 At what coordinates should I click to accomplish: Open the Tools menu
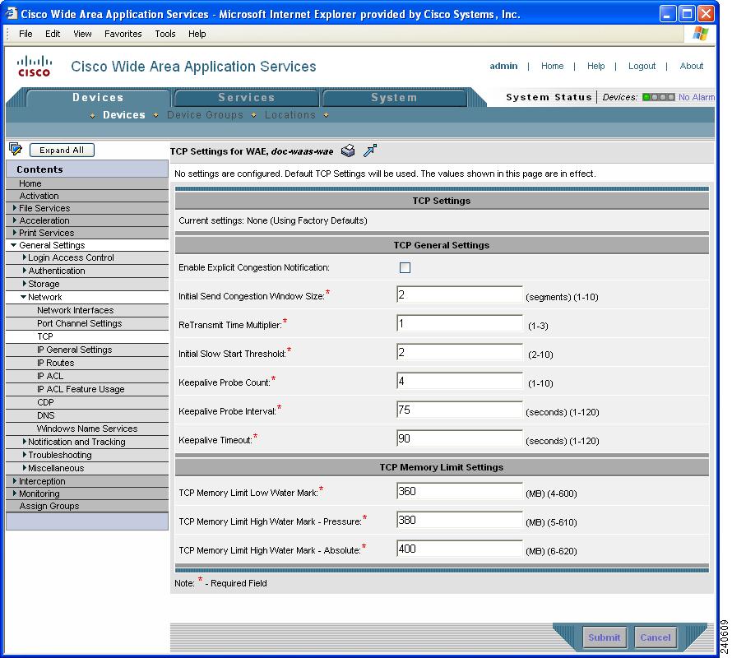(x=164, y=34)
